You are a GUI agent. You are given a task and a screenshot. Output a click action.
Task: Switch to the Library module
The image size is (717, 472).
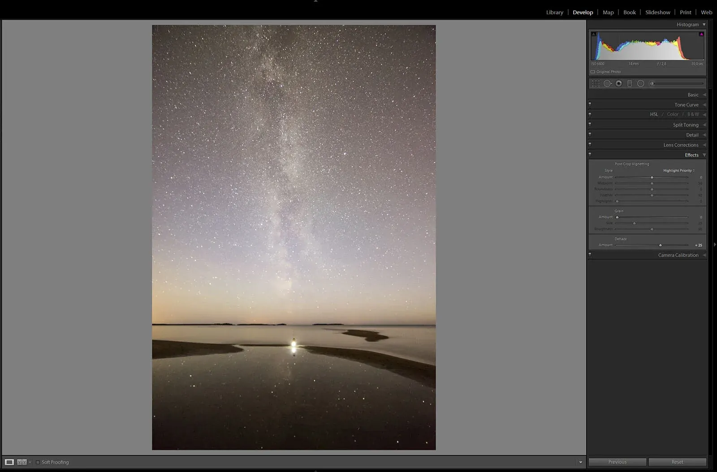coord(554,13)
